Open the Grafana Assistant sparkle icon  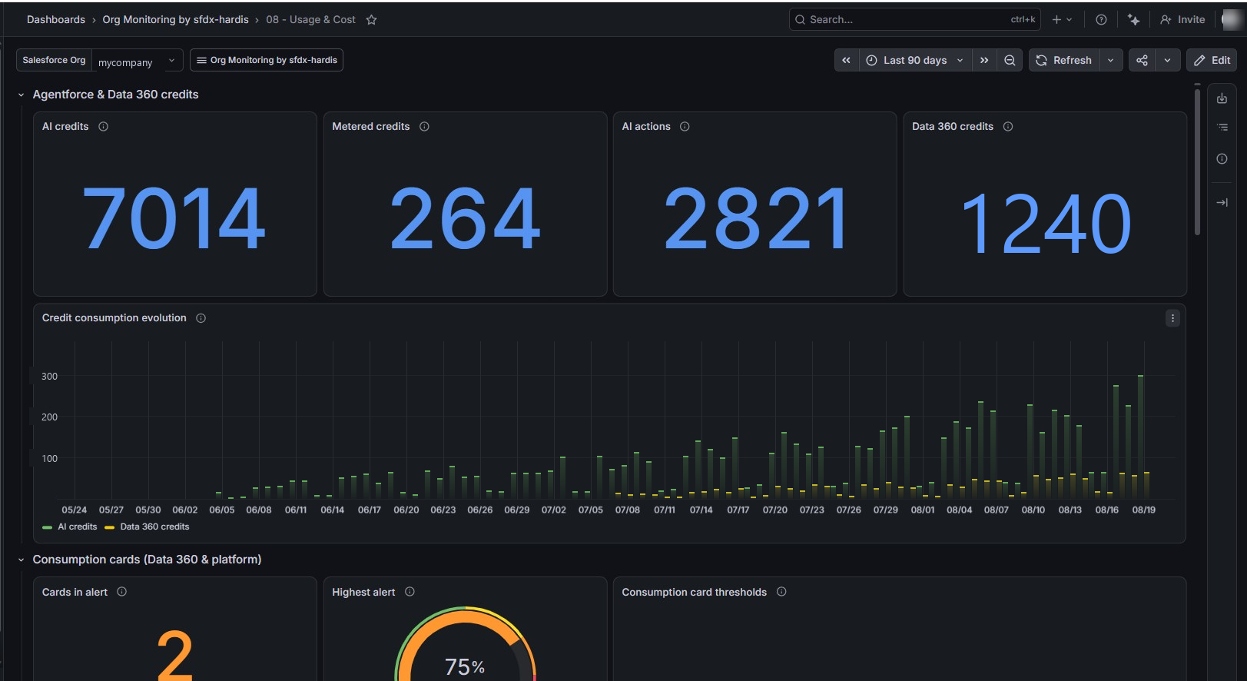pyautogui.click(x=1133, y=20)
